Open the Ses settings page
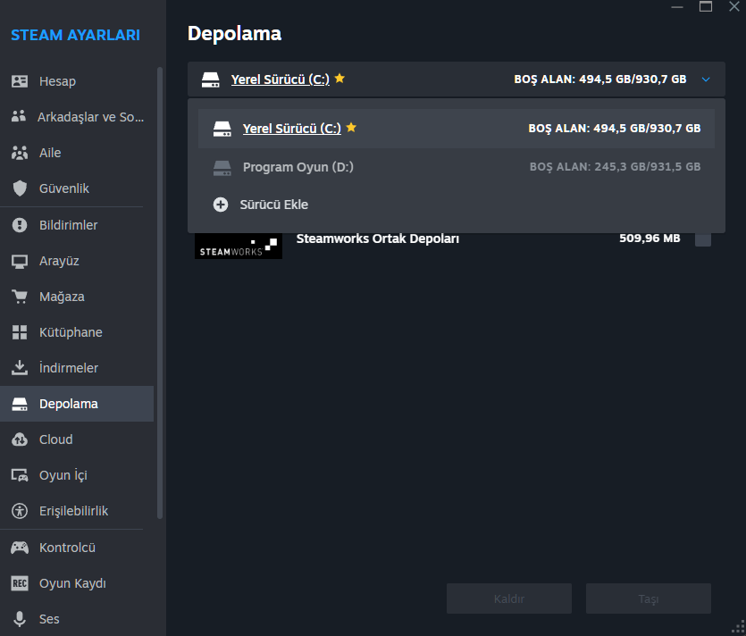The image size is (746, 636). (77, 619)
